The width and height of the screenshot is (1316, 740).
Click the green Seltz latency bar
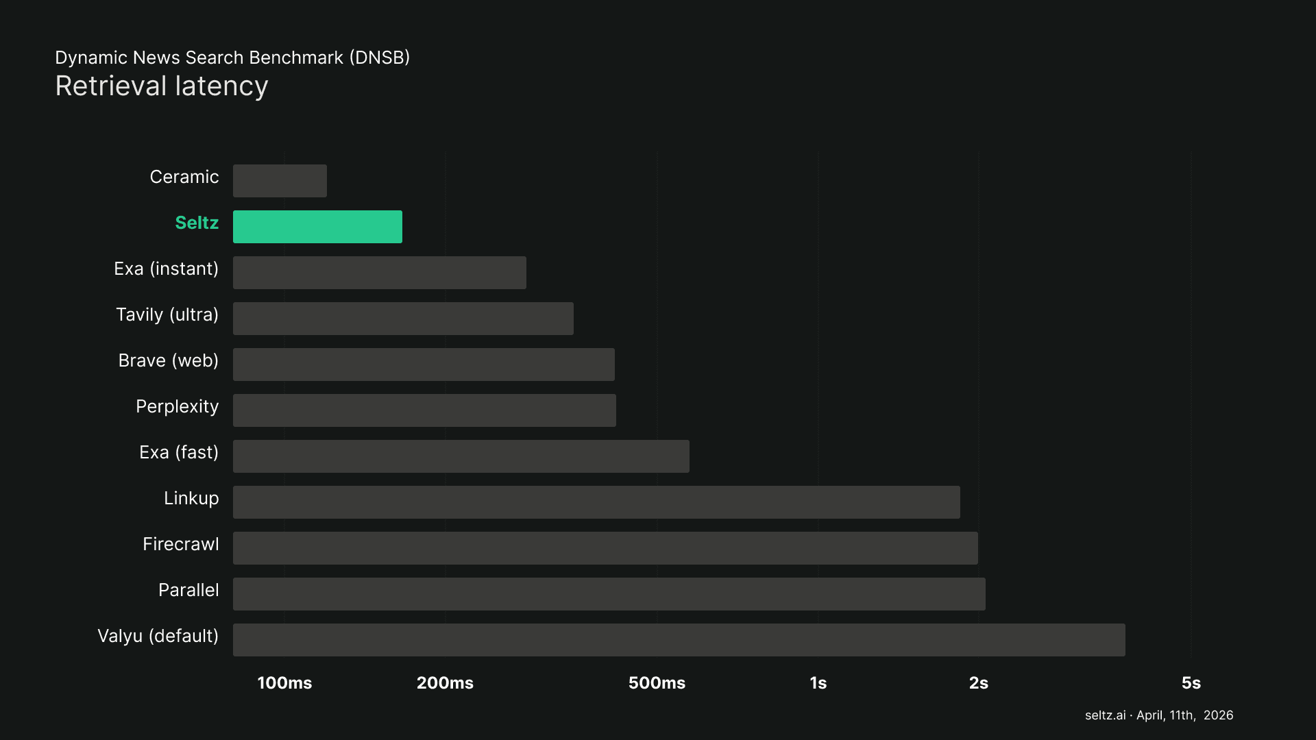[x=317, y=227]
